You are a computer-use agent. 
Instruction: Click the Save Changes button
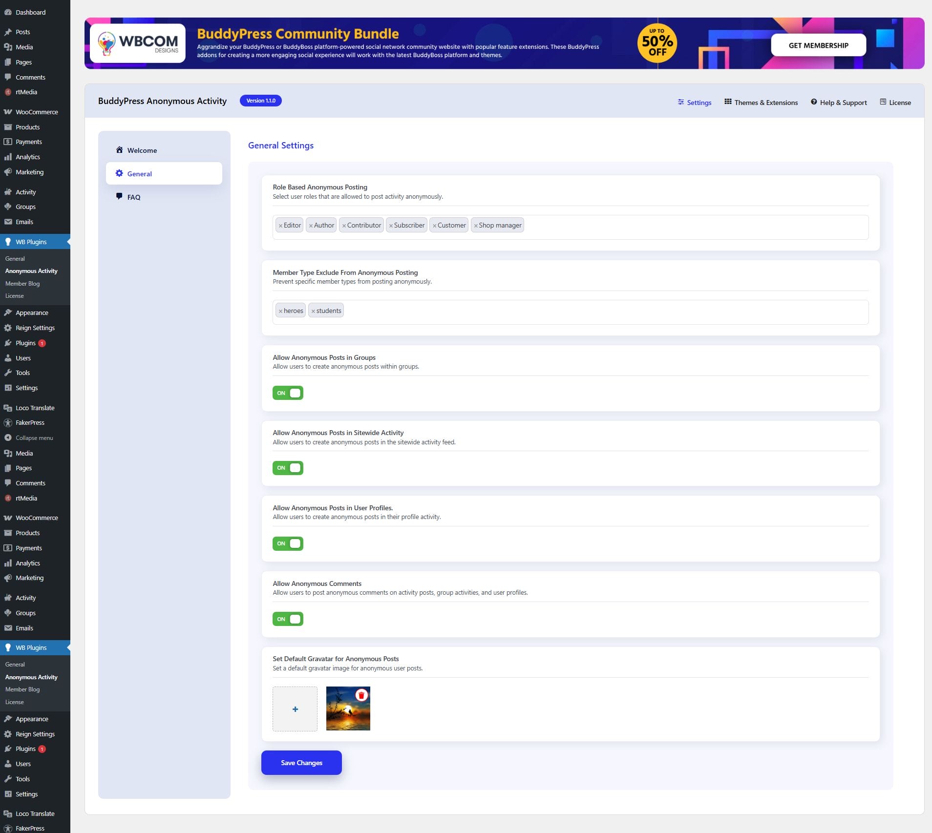click(301, 763)
